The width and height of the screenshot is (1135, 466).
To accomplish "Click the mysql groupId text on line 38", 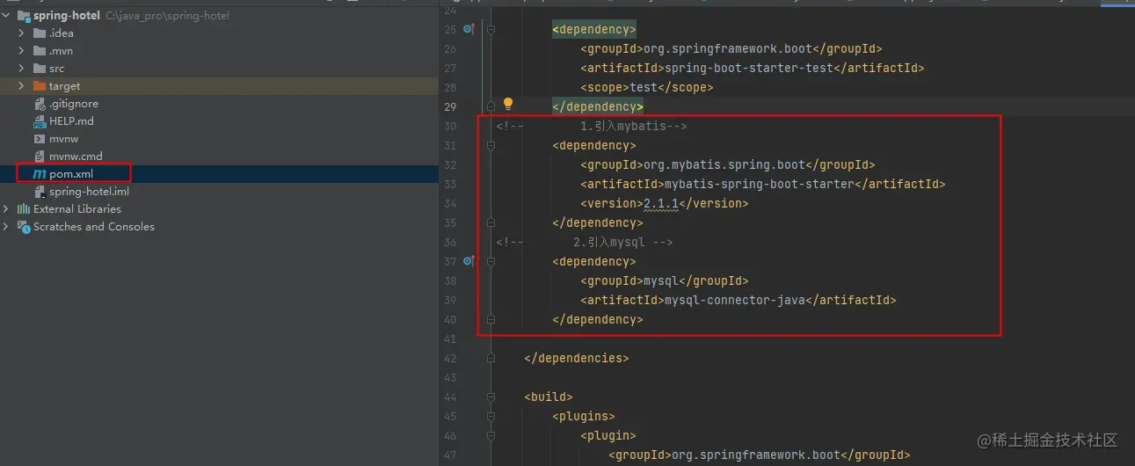I will (x=661, y=280).
